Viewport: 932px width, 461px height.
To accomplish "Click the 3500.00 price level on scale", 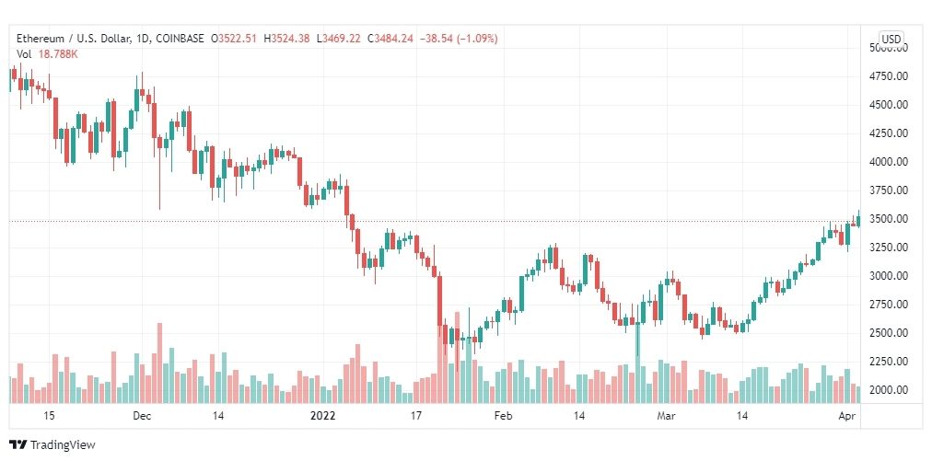I will point(886,219).
